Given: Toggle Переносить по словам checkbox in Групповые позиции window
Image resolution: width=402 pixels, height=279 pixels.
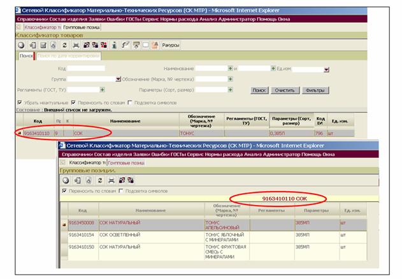Looking at the screenshot, I should click(64, 191).
